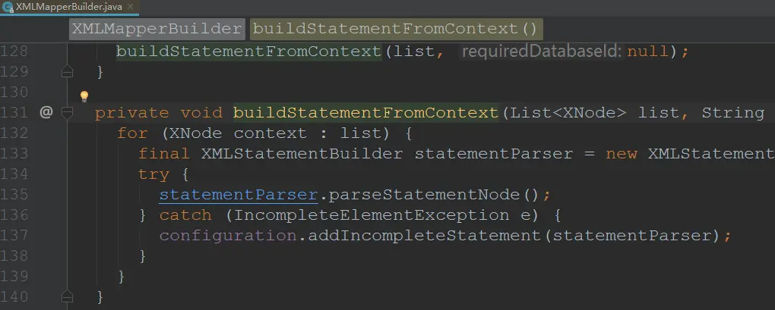Collapse the method fold marker on line 131
The height and width of the screenshot is (310, 775).
tap(67, 113)
